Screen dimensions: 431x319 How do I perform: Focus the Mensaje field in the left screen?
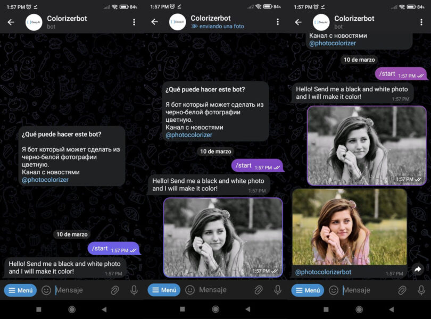(81, 290)
